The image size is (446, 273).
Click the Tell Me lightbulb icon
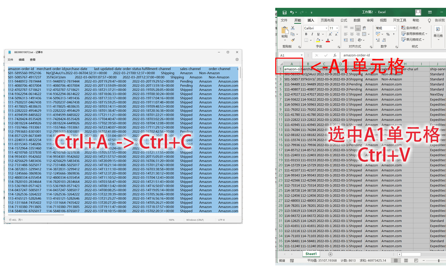tap(430, 21)
